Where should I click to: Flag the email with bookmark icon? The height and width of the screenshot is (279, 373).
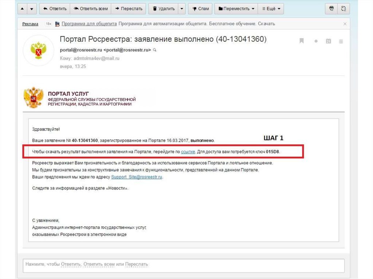pos(302,41)
